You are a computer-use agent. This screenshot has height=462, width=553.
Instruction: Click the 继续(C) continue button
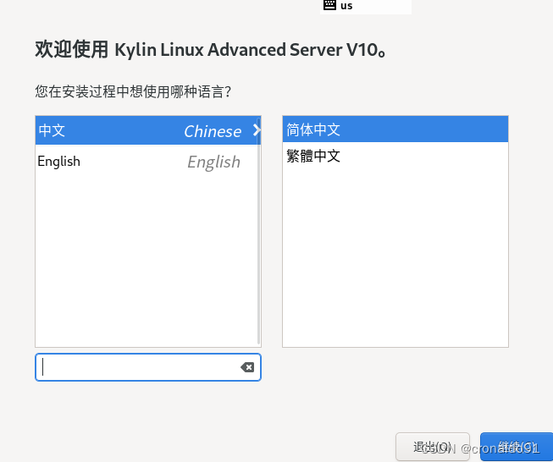517,447
